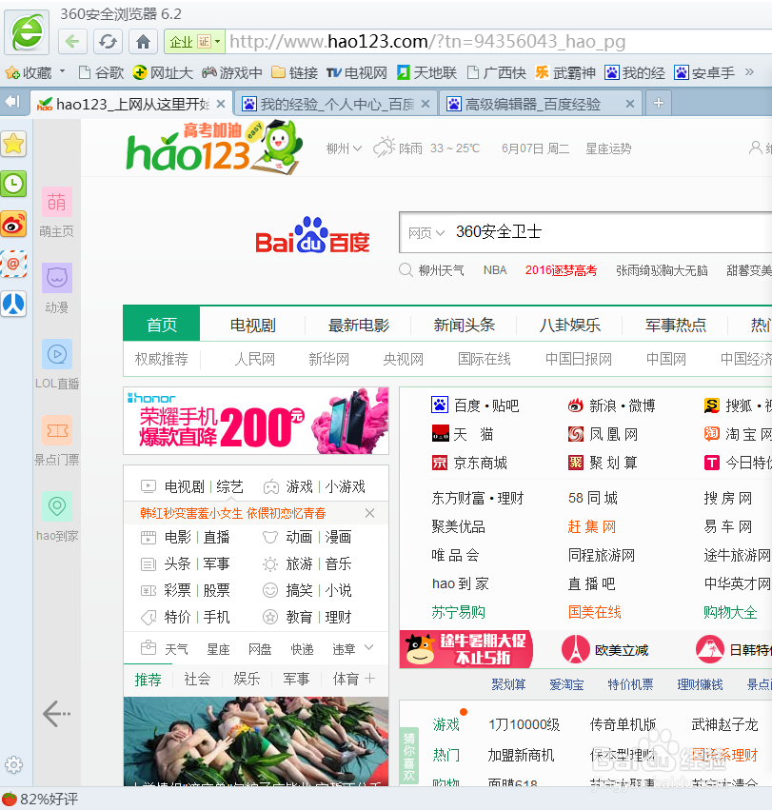Close the hao123 tab

click(x=221, y=104)
